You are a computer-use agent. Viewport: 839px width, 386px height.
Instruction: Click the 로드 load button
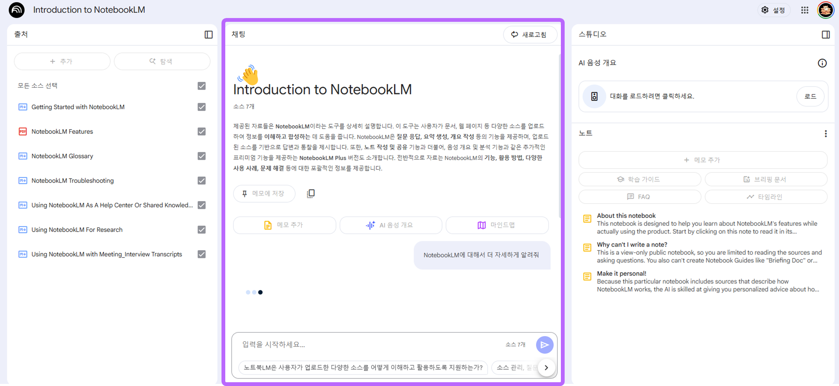[x=810, y=96]
